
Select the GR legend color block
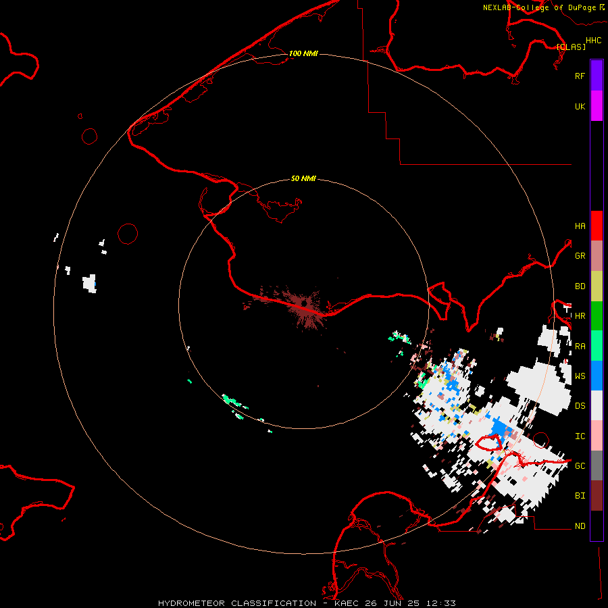597,256
